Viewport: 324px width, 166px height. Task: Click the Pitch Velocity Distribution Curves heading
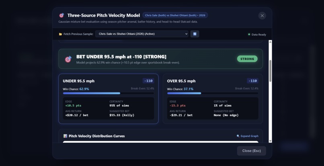(97, 136)
